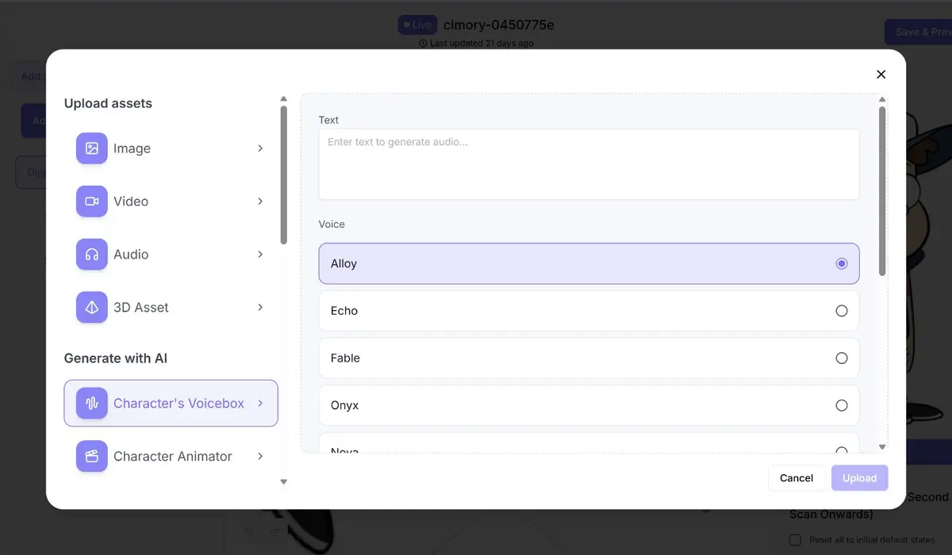Screen dimensions: 952x555
Task: Expand the Video row chevron
Action: pyautogui.click(x=260, y=201)
